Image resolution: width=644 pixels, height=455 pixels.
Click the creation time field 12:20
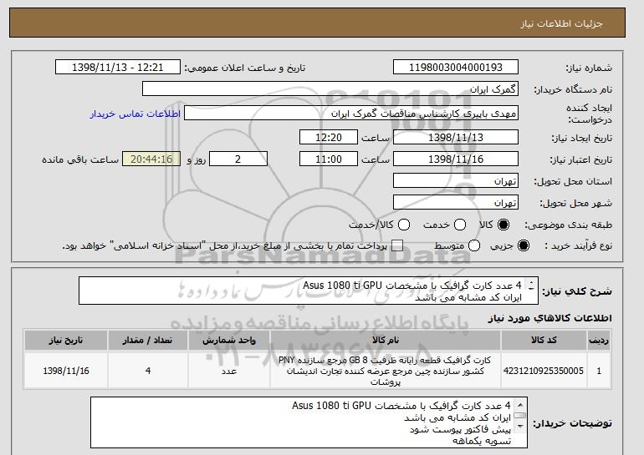[329, 137]
